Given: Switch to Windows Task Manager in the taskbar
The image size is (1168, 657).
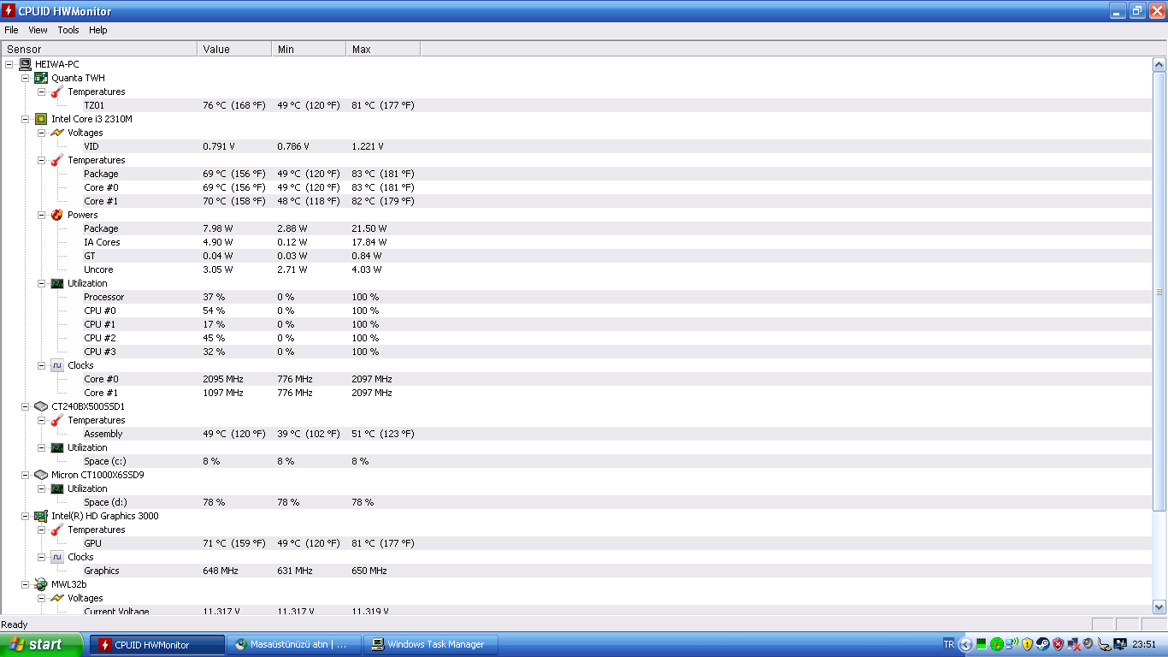Looking at the screenshot, I should 430,644.
